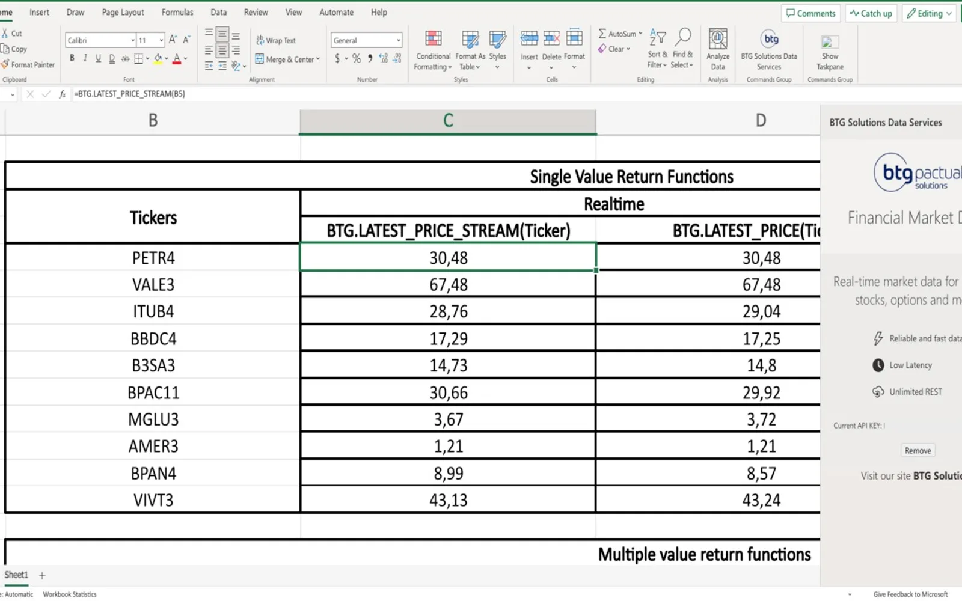Viewport: 962px width, 601px height.
Task: Expand the Conditional Formatting menu
Action: [433, 50]
